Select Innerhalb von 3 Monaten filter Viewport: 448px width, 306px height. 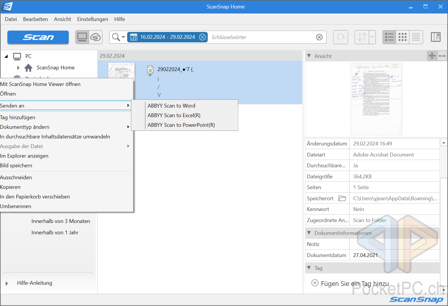click(61, 221)
